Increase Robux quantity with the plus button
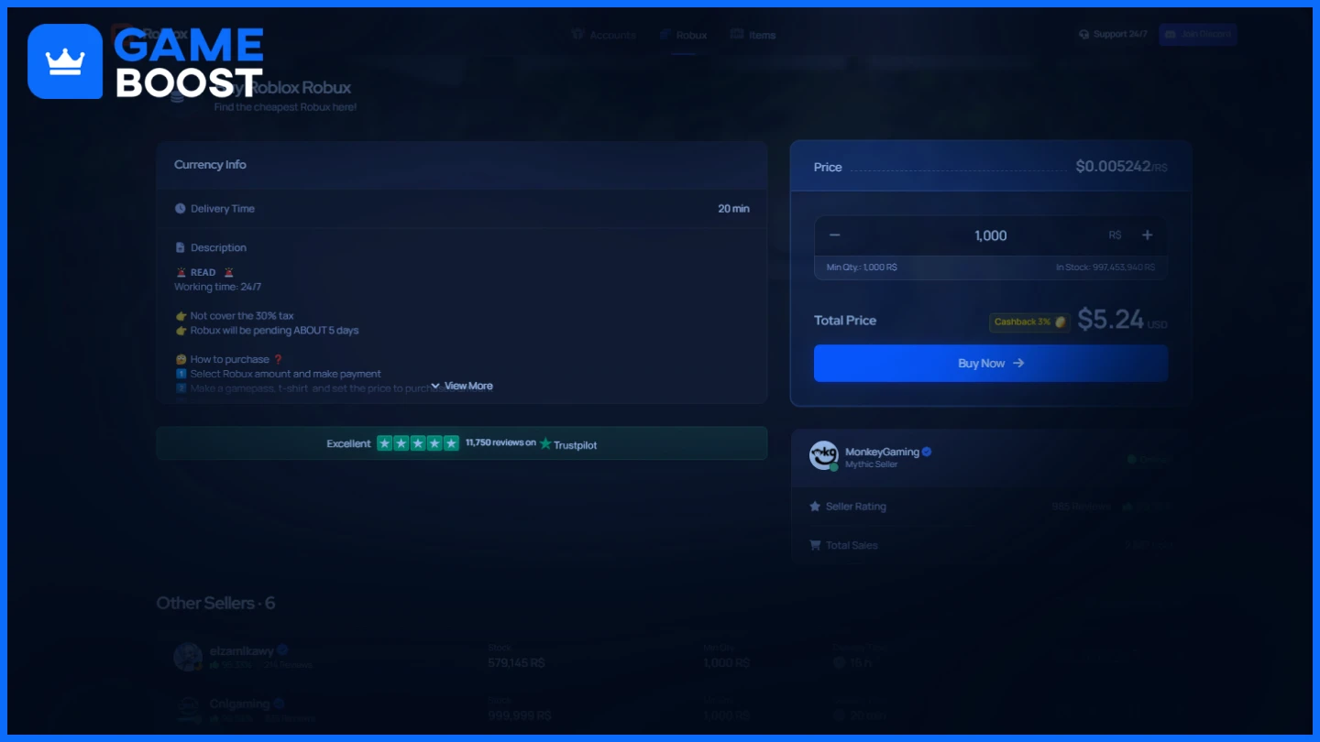The width and height of the screenshot is (1320, 742). click(1147, 235)
